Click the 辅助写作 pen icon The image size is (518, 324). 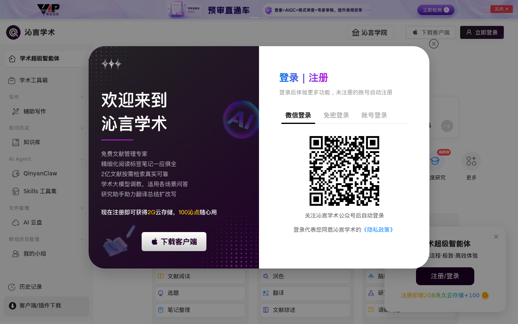(16, 111)
